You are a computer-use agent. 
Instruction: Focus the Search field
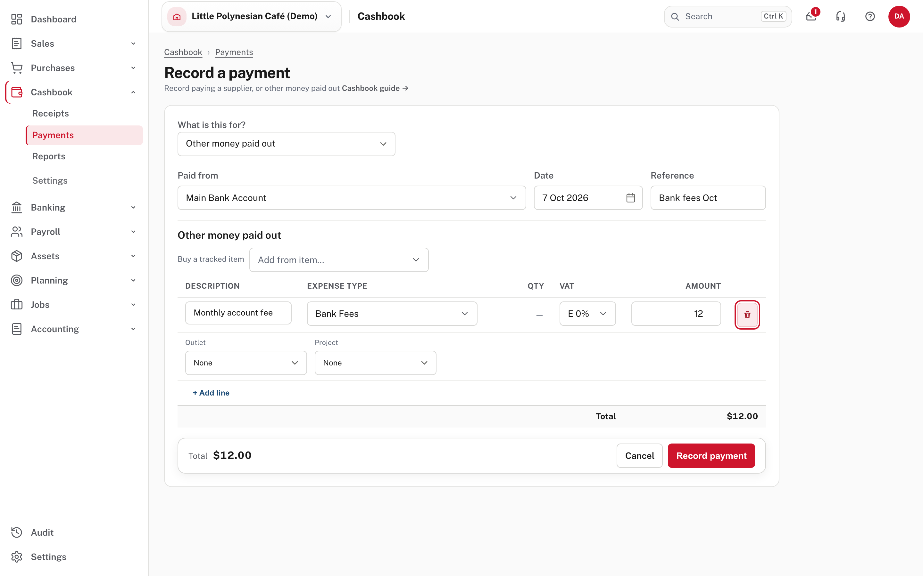(728, 16)
